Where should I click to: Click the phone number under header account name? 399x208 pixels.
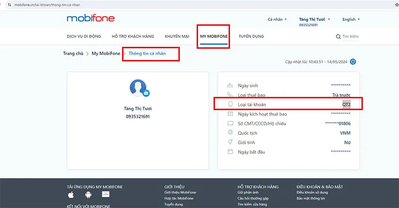(308, 25)
